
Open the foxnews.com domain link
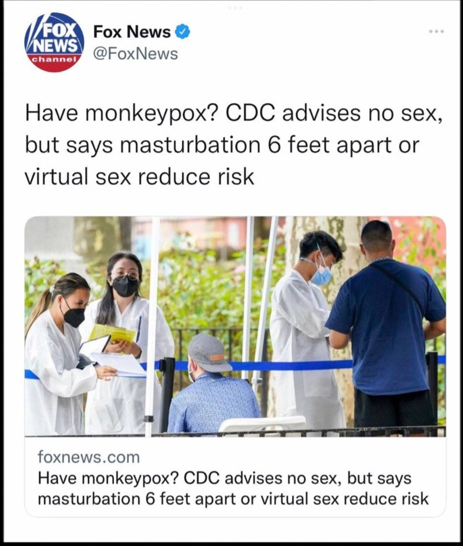point(89,457)
